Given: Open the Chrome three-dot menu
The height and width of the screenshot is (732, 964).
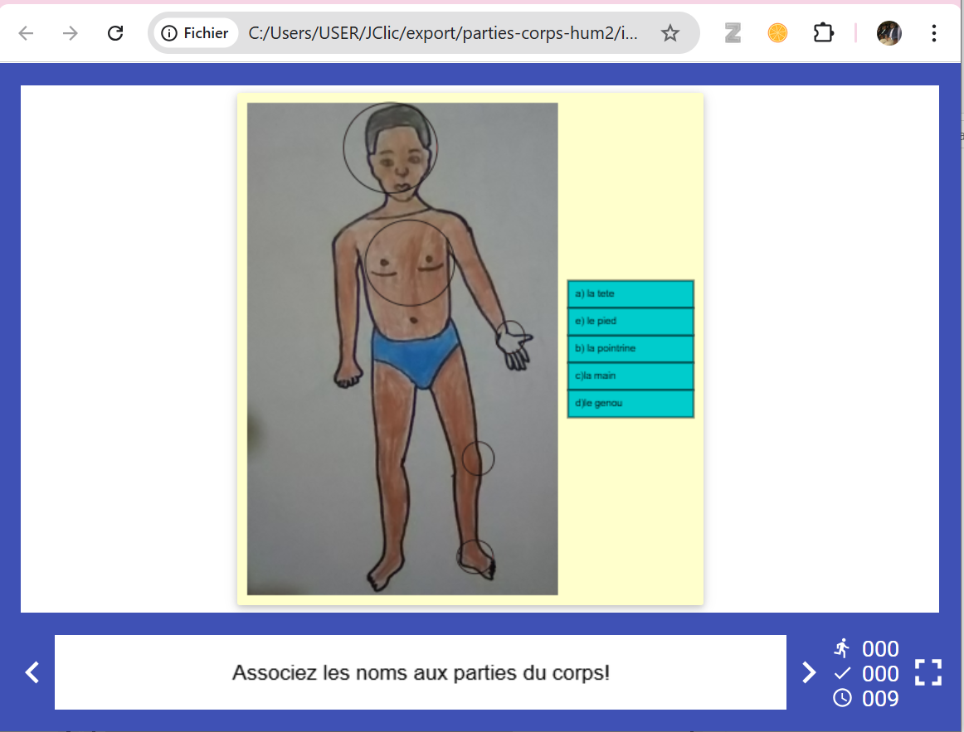Looking at the screenshot, I should (934, 33).
